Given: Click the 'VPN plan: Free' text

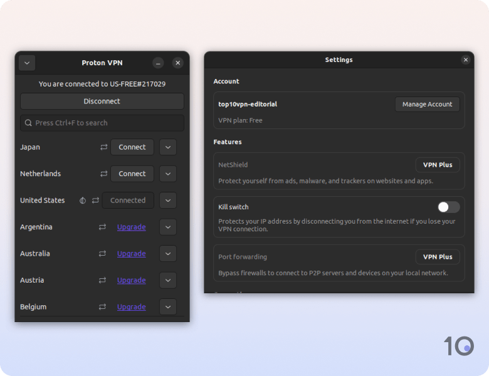Looking at the screenshot, I should tap(240, 120).
